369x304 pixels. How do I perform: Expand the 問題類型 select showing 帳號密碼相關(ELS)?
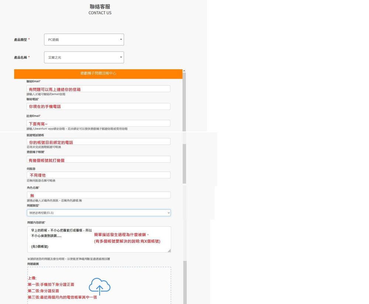tap(99, 213)
